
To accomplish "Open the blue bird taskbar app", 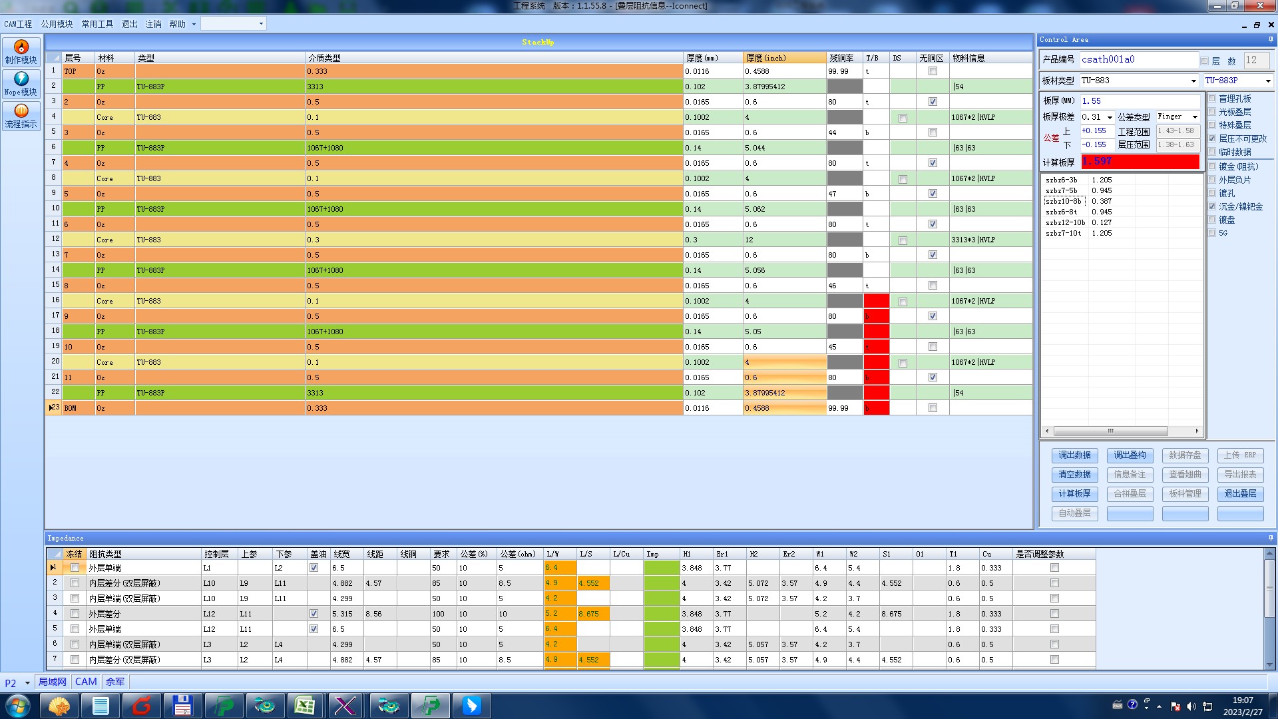I will tap(471, 706).
